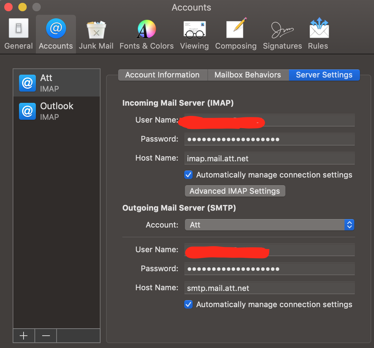Image resolution: width=374 pixels, height=348 pixels.
Task: Open the General preferences pane
Action: tap(19, 34)
